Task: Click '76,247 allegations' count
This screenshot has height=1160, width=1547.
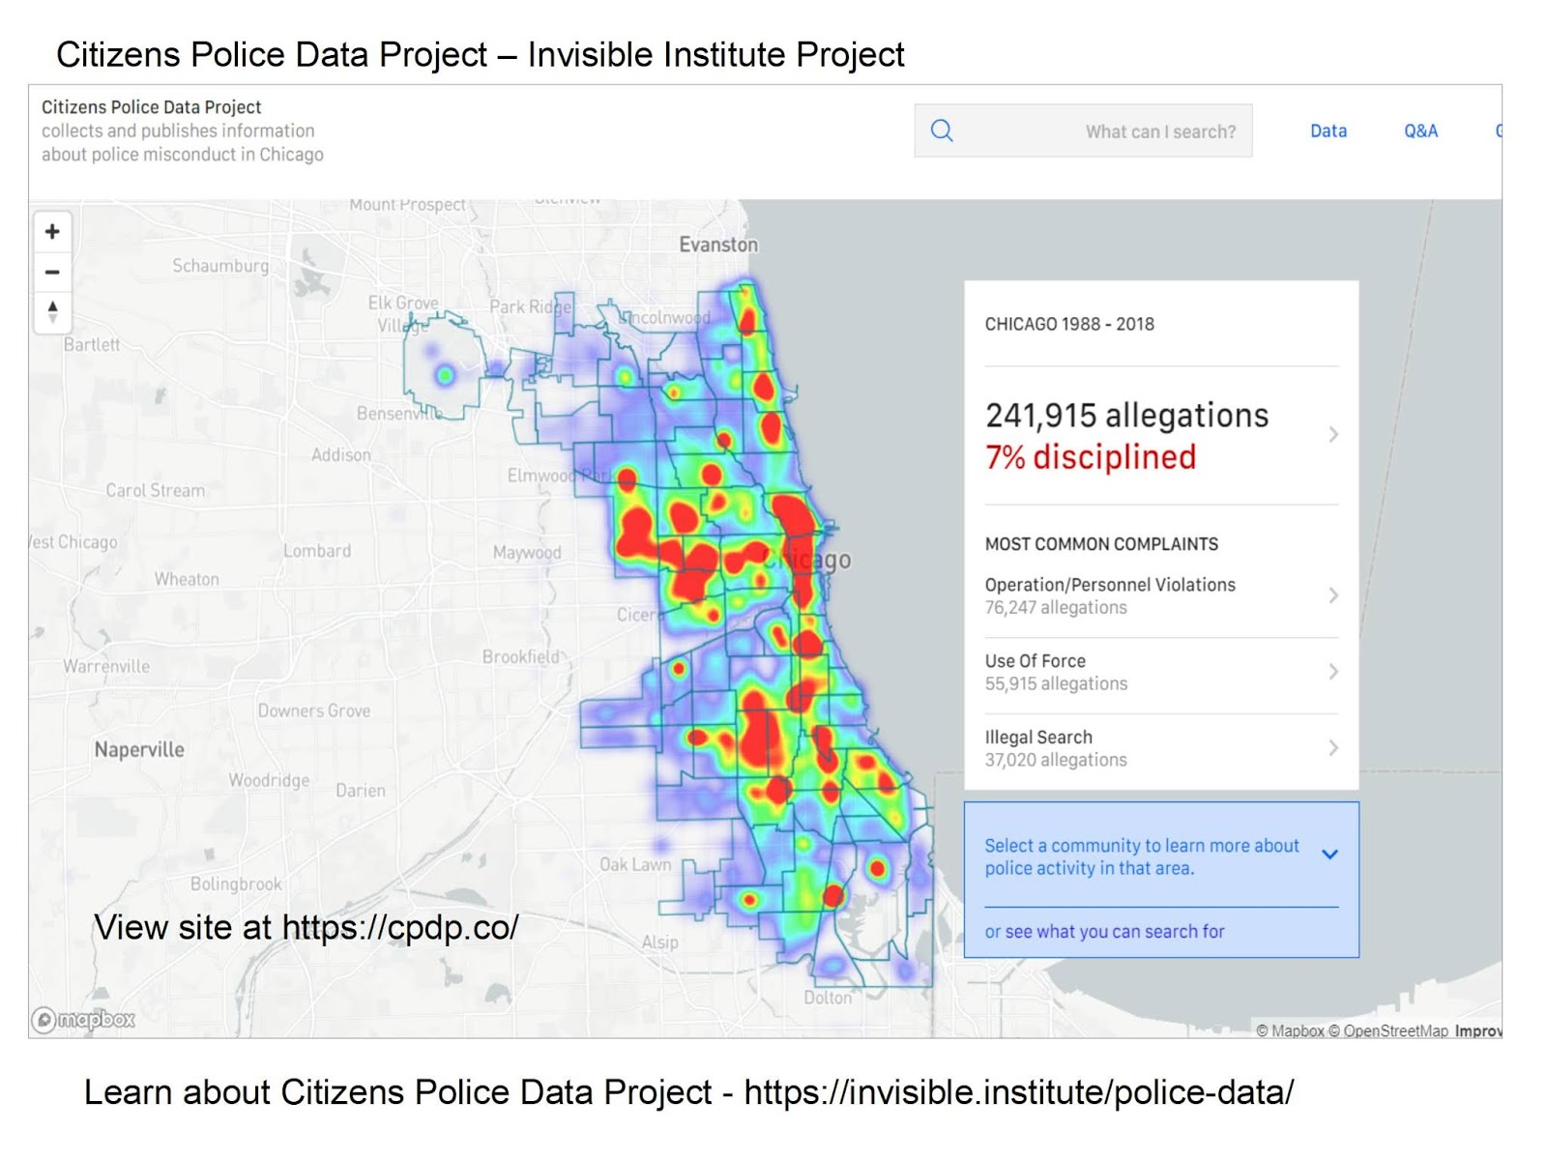Action: pyautogui.click(x=1056, y=608)
